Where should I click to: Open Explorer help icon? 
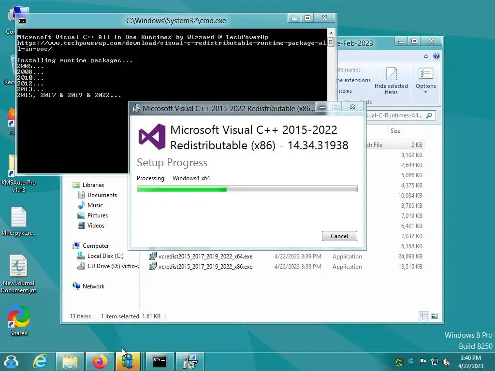tap(437, 56)
